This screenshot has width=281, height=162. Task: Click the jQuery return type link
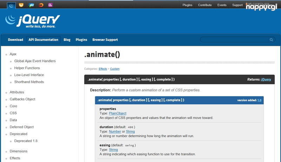click(x=266, y=79)
